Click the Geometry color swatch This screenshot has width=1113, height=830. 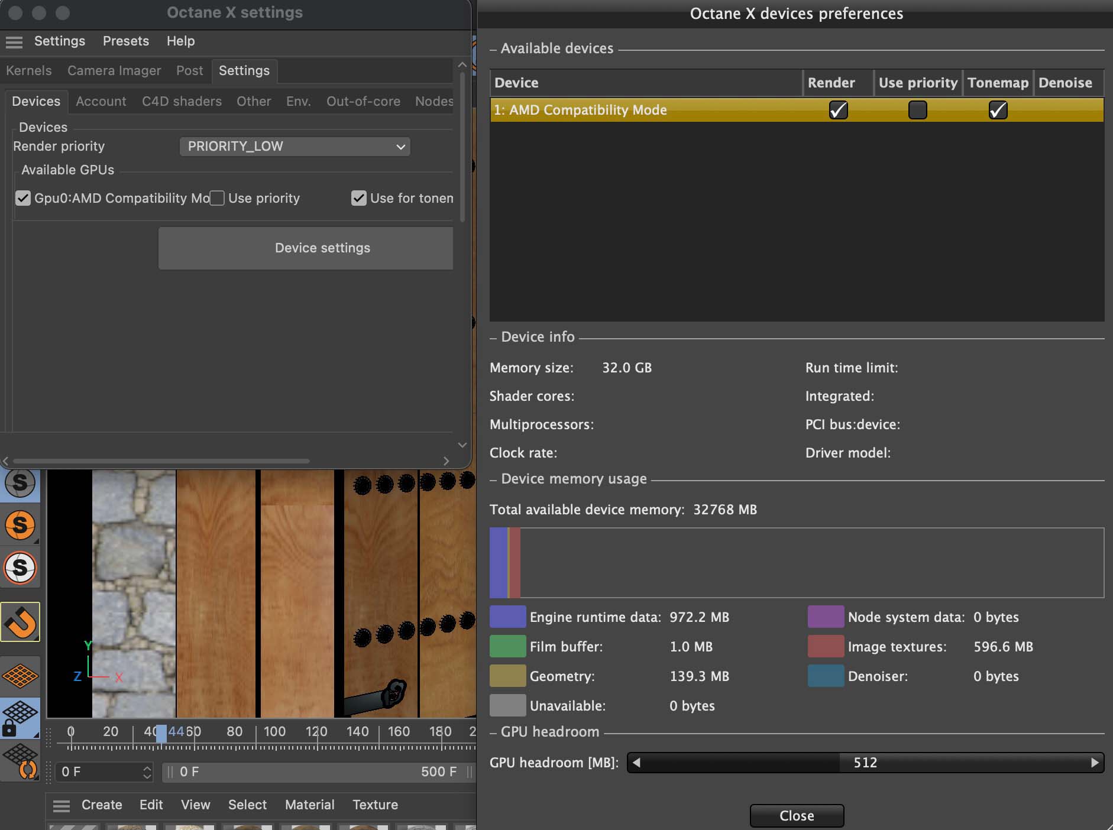507,676
